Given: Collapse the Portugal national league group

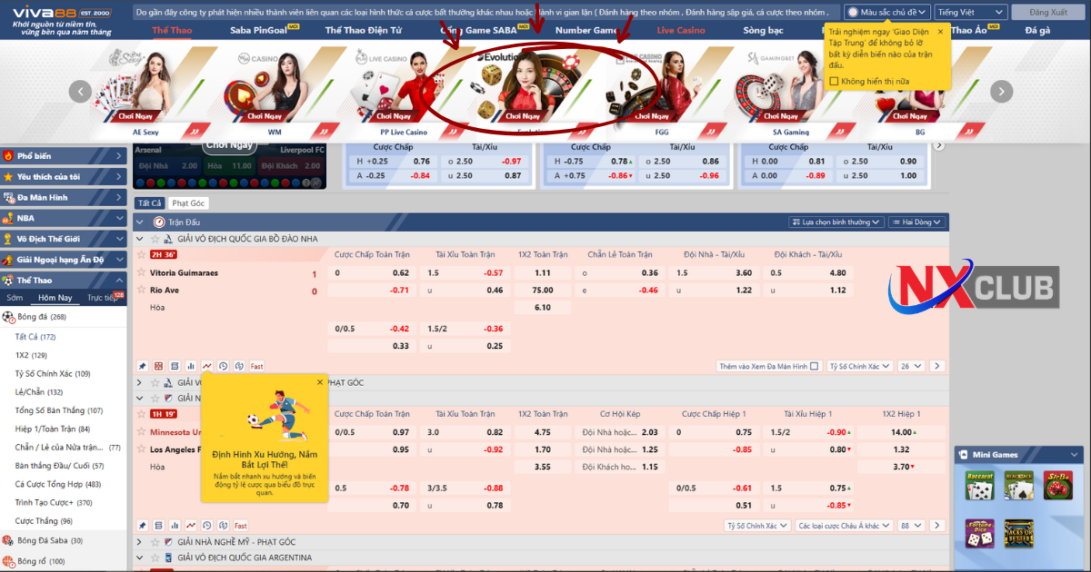Looking at the screenshot, I should (139, 239).
